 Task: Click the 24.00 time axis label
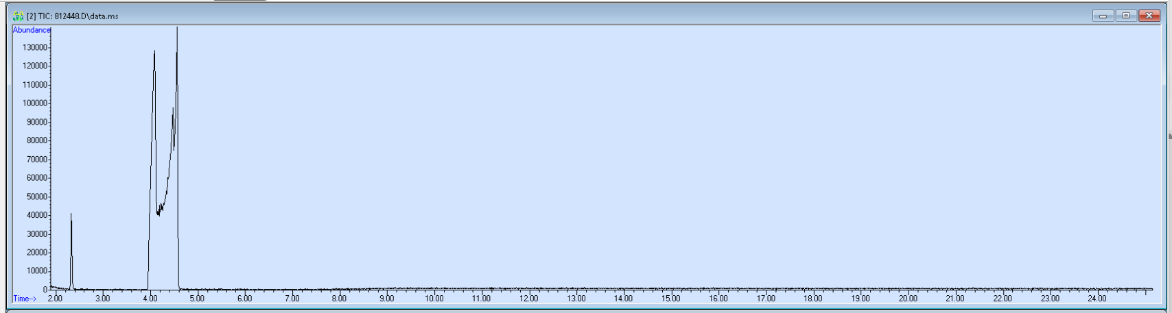(1097, 299)
